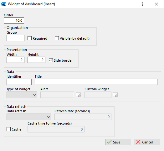This screenshot has width=164, height=151.
Task: Check Visible (by default) option
Action: [57, 38]
